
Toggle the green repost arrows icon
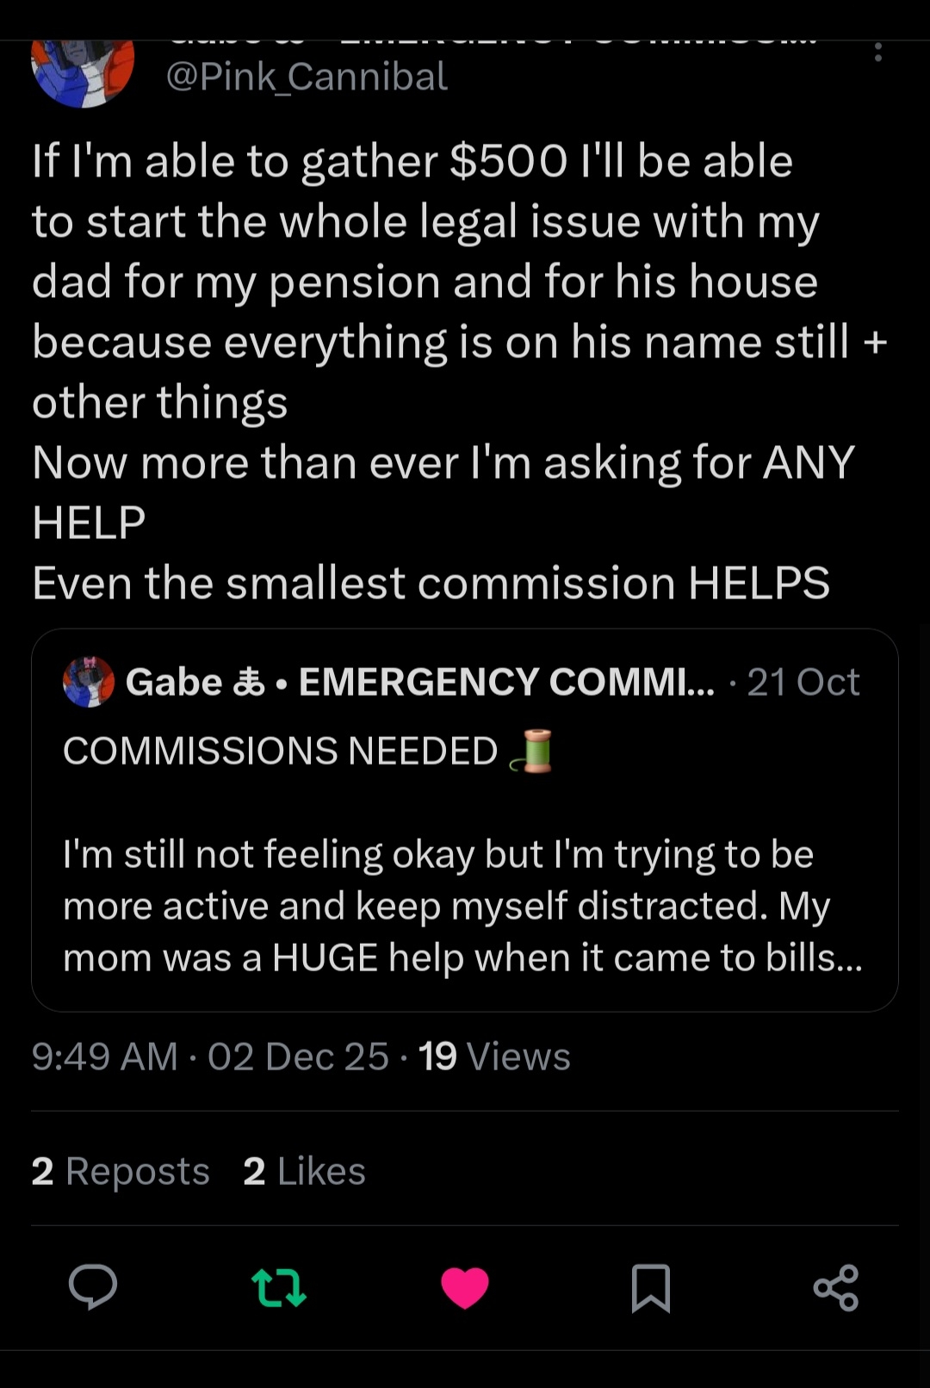click(x=279, y=1287)
